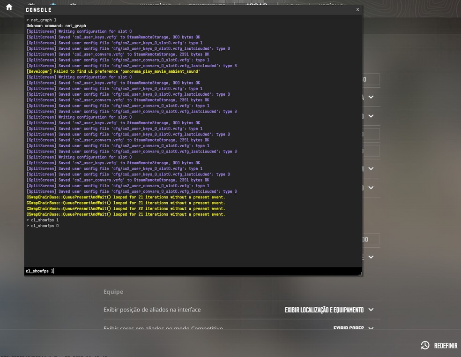Select the yellow '[Developer] Failed to find' line
This screenshot has height=357, width=461.
pyautogui.click(x=113, y=71)
